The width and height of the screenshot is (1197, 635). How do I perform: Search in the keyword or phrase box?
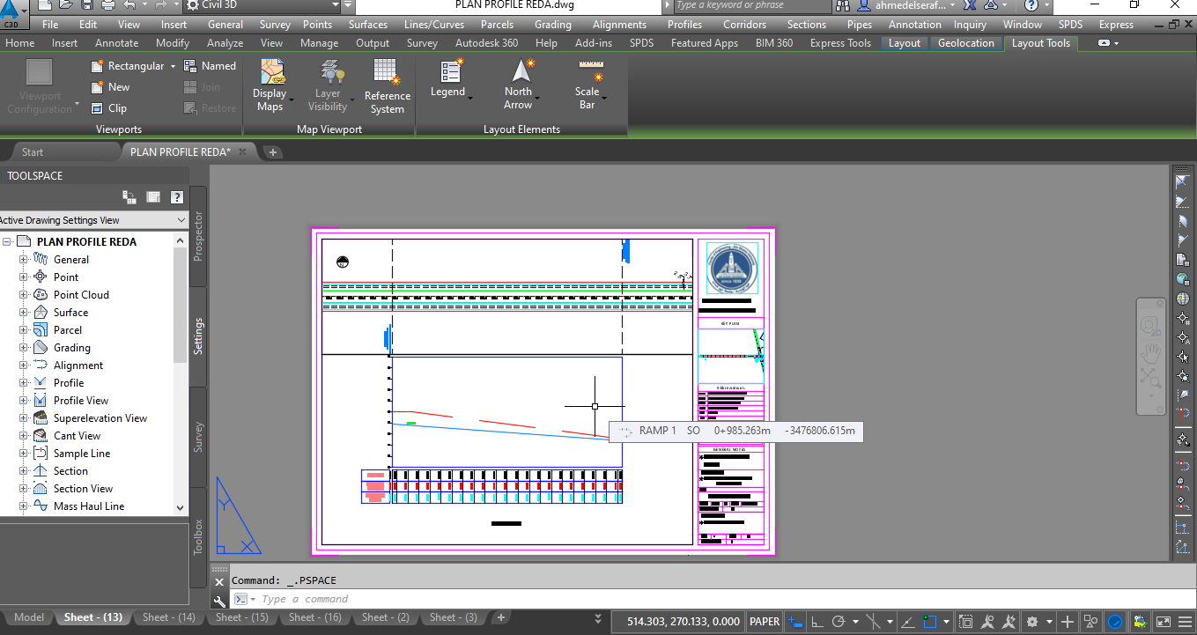click(x=753, y=5)
